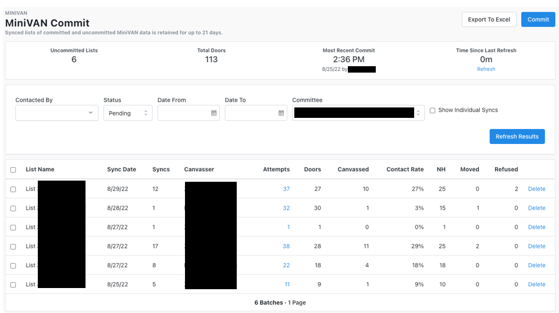Click the Doors column header
The width and height of the screenshot is (559, 313).
click(312, 170)
